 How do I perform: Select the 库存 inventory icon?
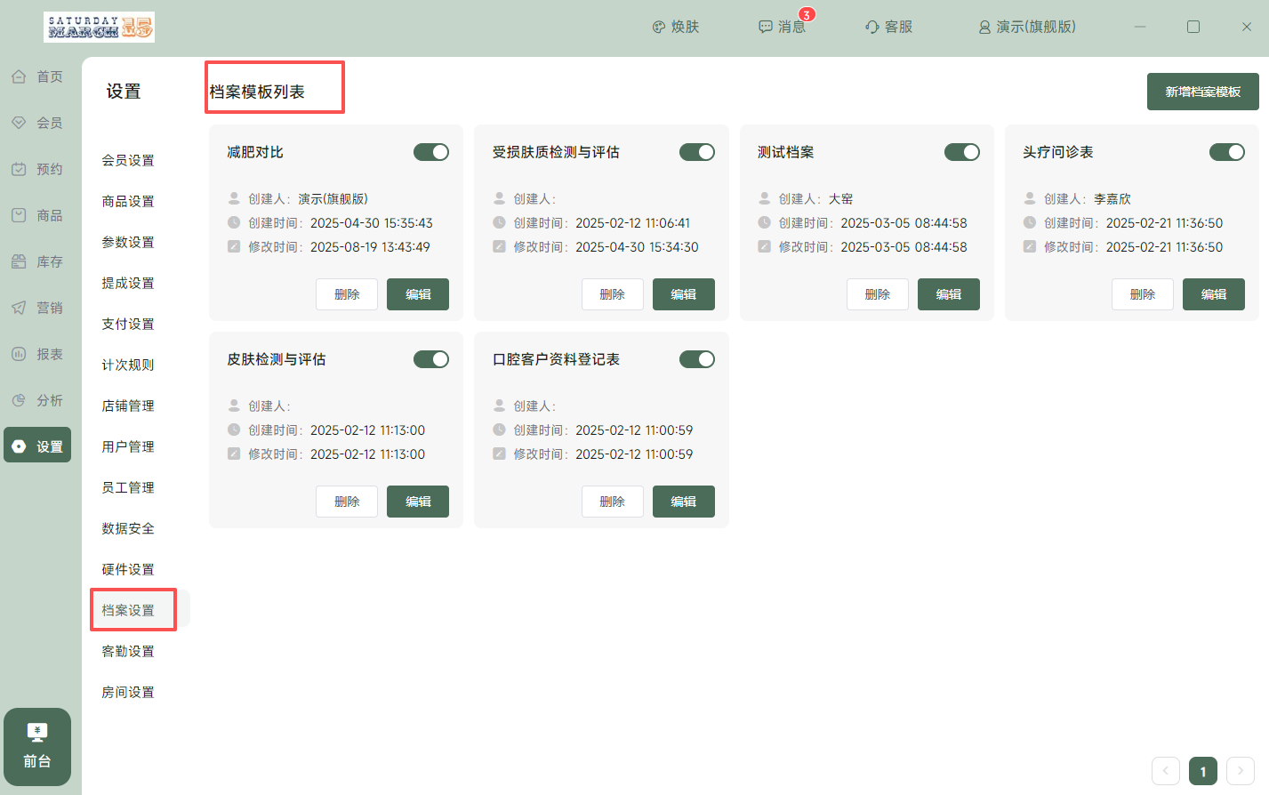click(x=19, y=261)
